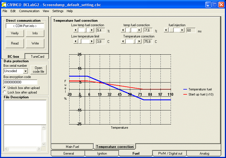Open the Settings menu

[58, 11]
